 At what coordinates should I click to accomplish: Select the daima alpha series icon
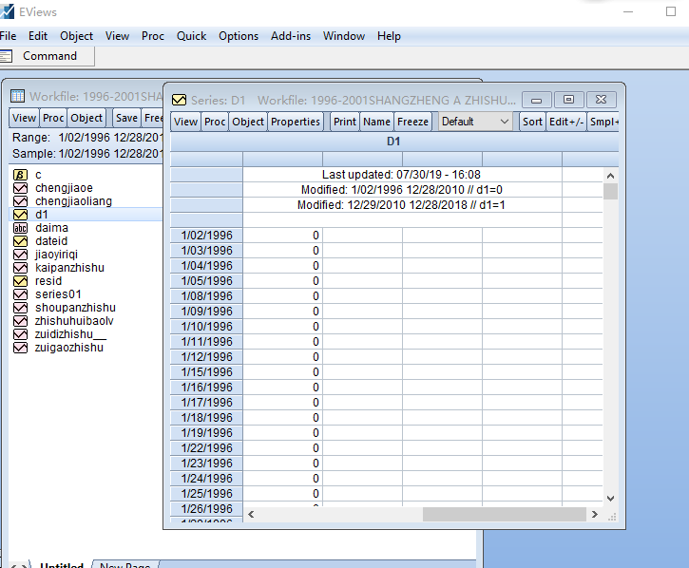pyautogui.click(x=19, y=228)
